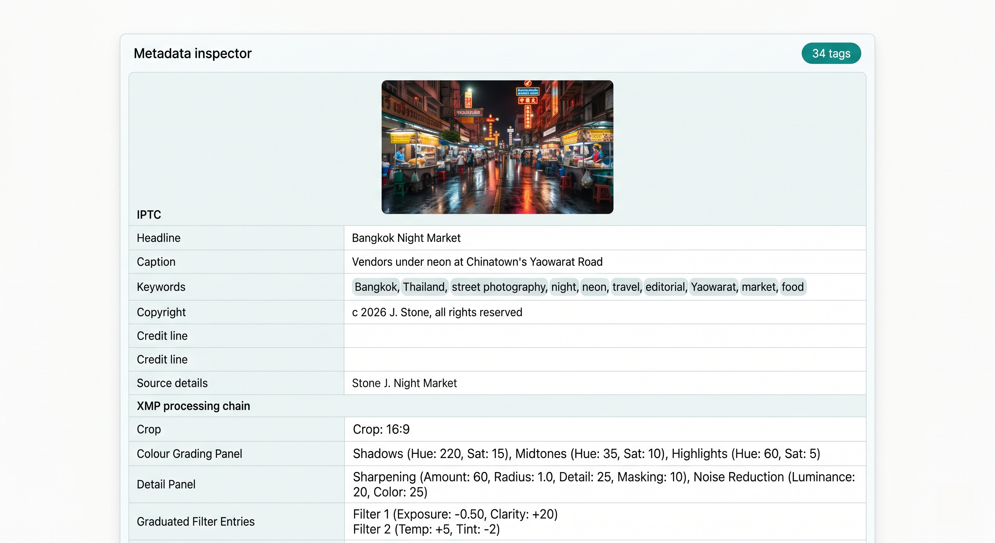Click the 'travel' keyword tag
Screen dimensions: 995x543
(627, 287)
